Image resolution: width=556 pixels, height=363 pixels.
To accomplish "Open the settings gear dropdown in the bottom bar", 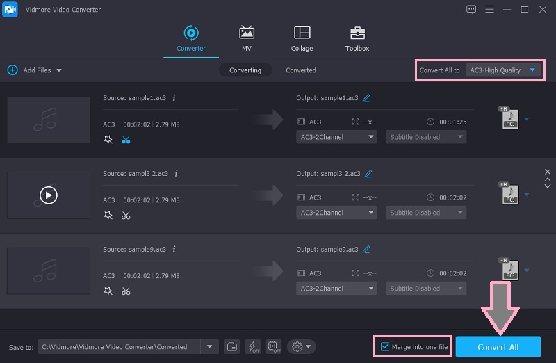I will pos(302,346).
